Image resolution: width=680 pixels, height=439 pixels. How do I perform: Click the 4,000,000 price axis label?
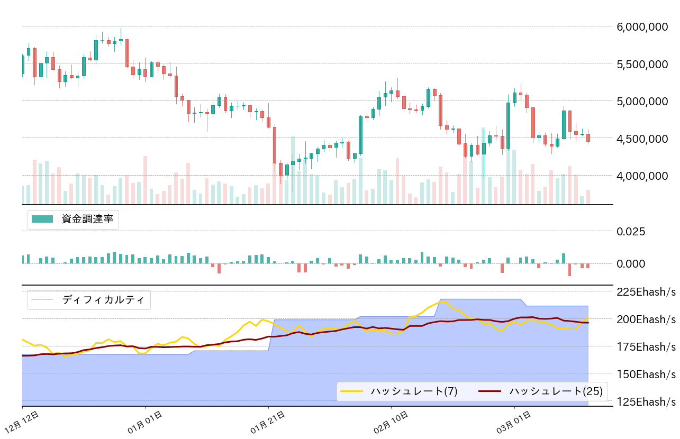(643, 176)
